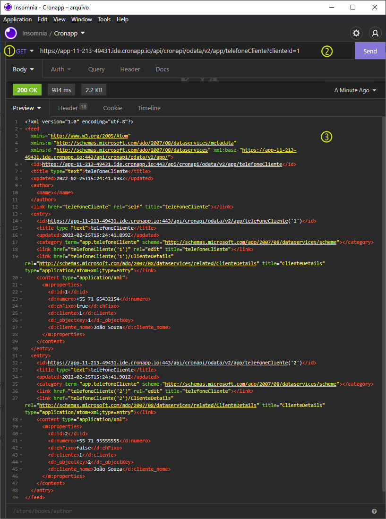Open the A Minute Ago history dropdown
Viewport: 386px width, 519px height.
(x=355, y=90)
